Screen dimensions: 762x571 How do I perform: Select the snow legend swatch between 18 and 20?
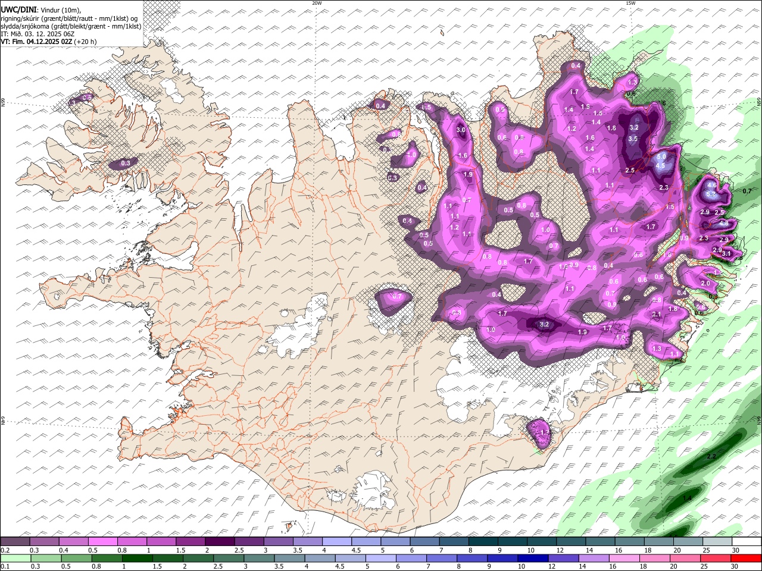point(658,542)
